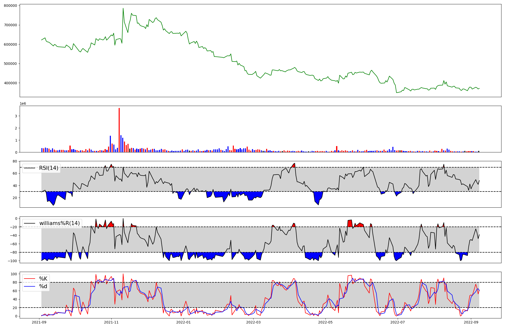
Task: Click the 2022-03 x-axis date label
Action: point(253,322)
